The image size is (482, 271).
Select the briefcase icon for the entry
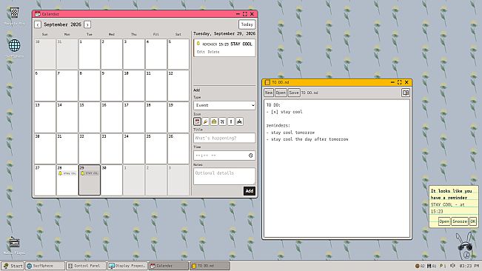214,121
